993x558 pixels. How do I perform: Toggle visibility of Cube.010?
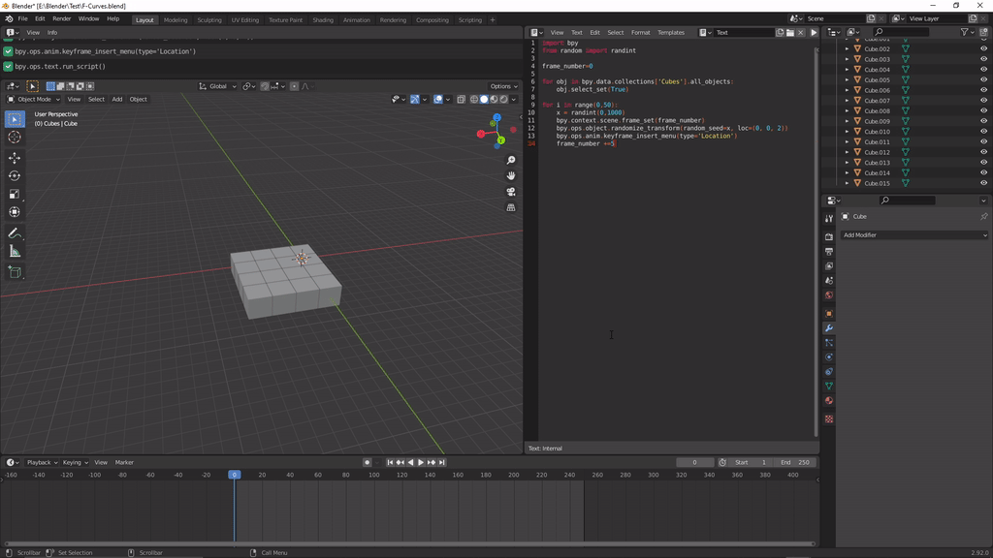click(983, 132)
